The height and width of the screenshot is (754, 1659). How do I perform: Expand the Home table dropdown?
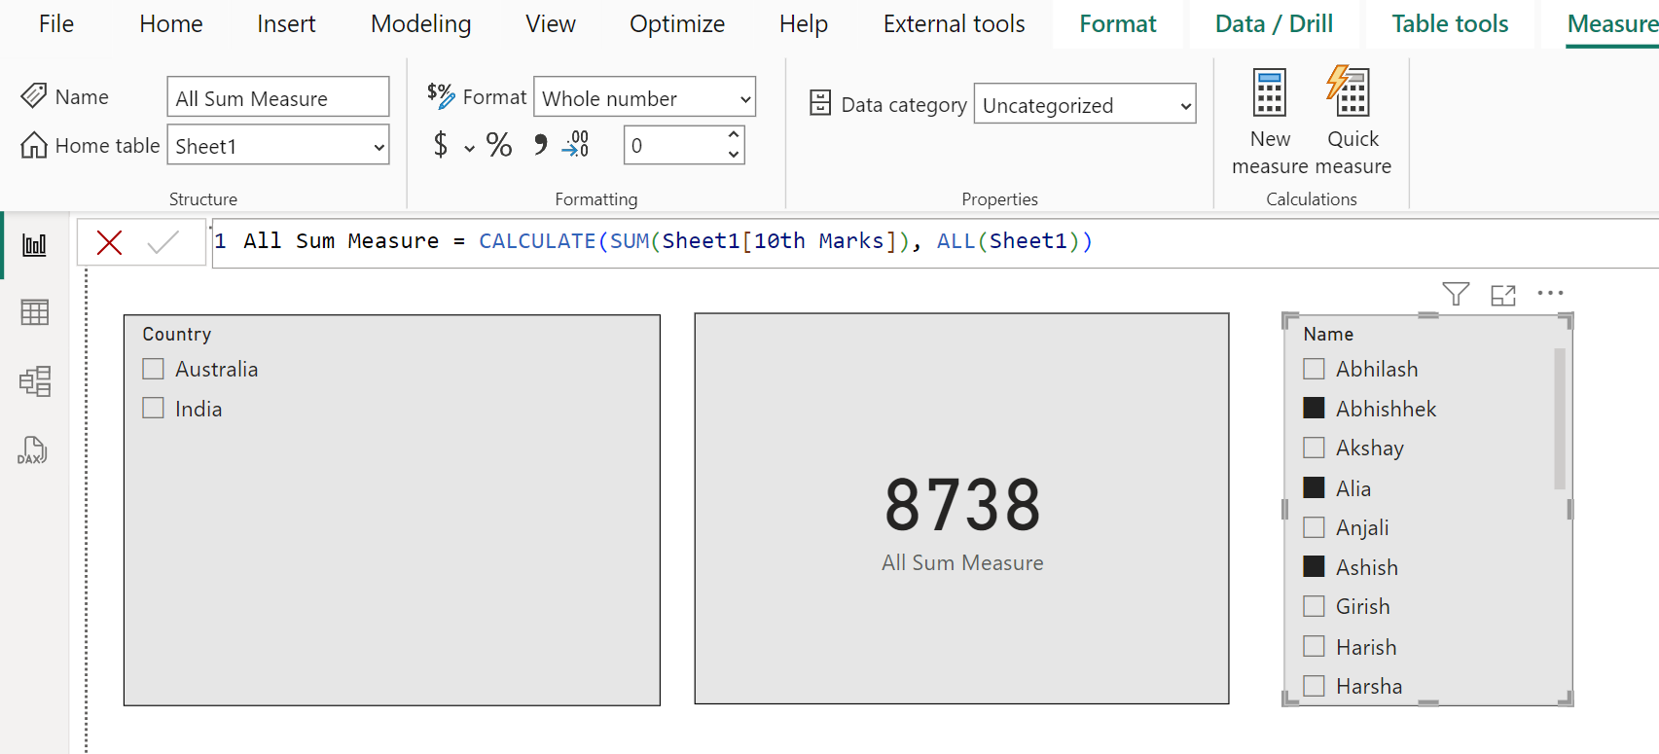point(379,147)
